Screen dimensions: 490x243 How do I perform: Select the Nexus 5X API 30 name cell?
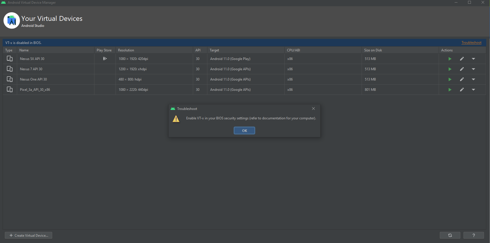[56, 59]
